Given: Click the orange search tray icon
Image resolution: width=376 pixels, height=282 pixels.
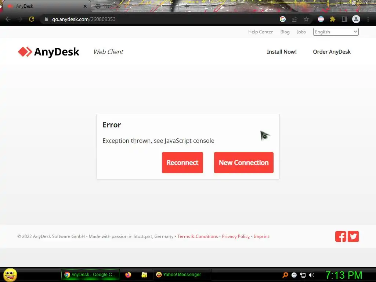Looking at the screenshot, I should (285, 275).
